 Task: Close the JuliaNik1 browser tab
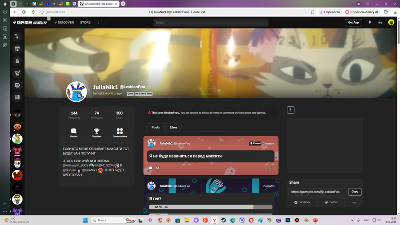[x=116, y=4]
